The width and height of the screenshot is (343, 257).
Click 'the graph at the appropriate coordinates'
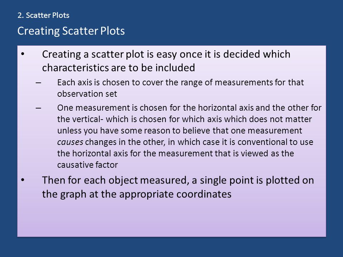137,194
